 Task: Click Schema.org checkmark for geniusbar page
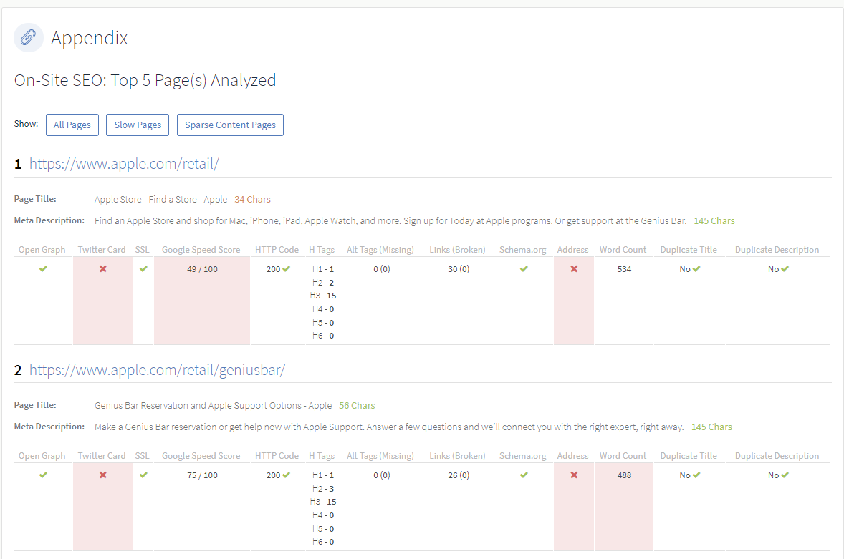tap(524, 475)
